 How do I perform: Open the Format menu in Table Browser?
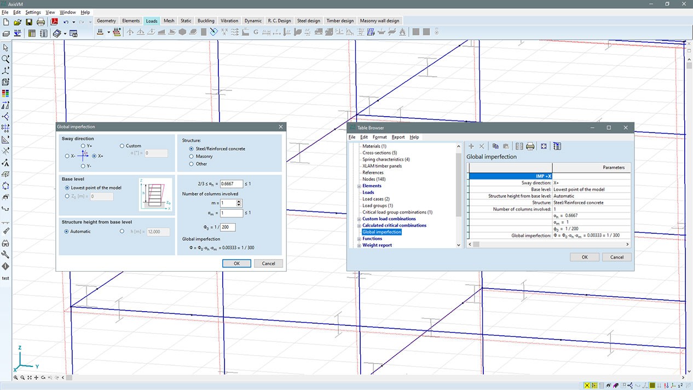(x=380, y=137)
